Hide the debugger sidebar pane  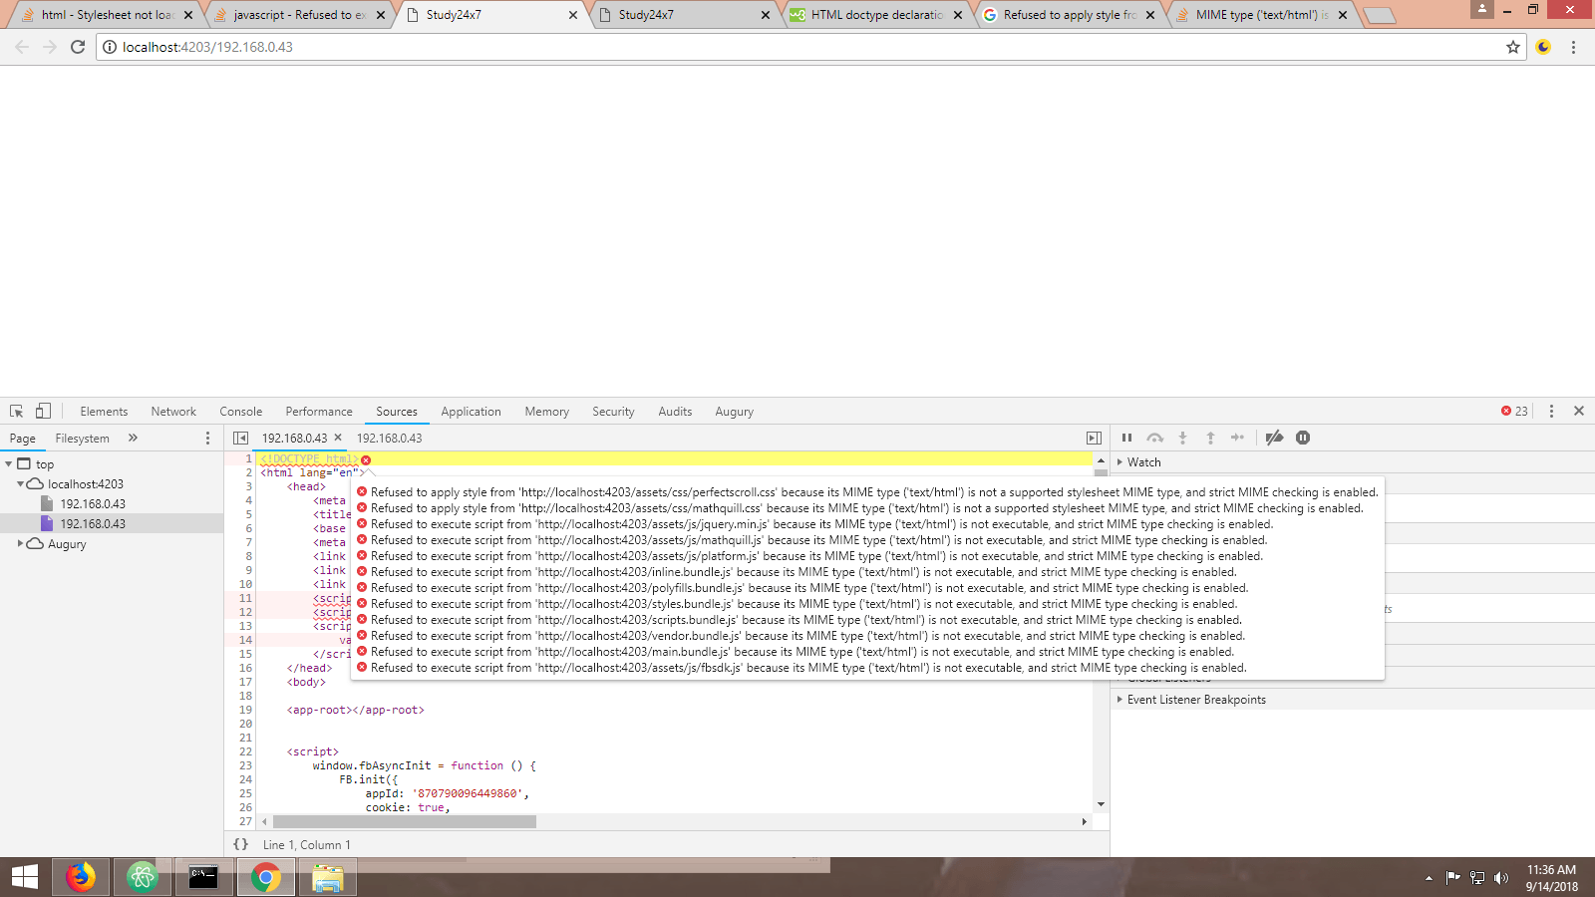1094,438
